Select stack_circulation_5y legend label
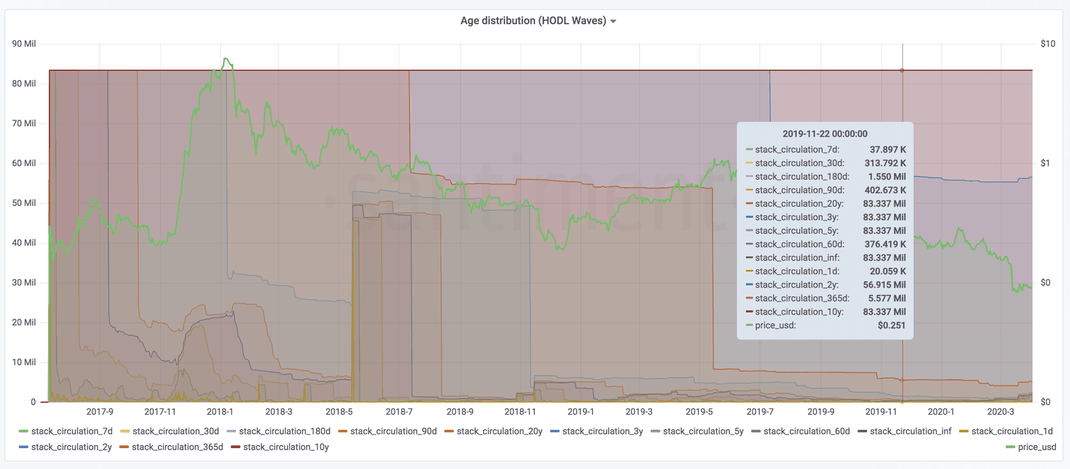 tap(702, 431)
